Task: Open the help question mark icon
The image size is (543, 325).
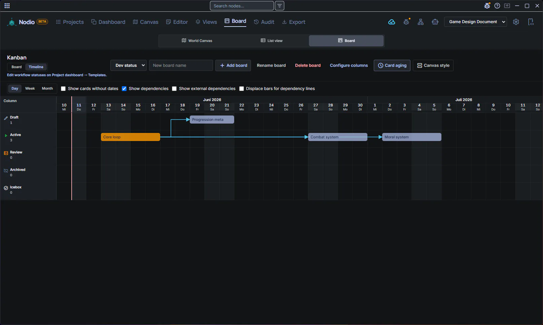Action: pos(497,6)
